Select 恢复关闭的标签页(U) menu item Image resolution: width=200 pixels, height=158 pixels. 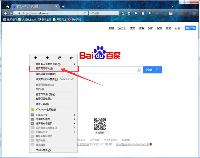pos(53,79)
